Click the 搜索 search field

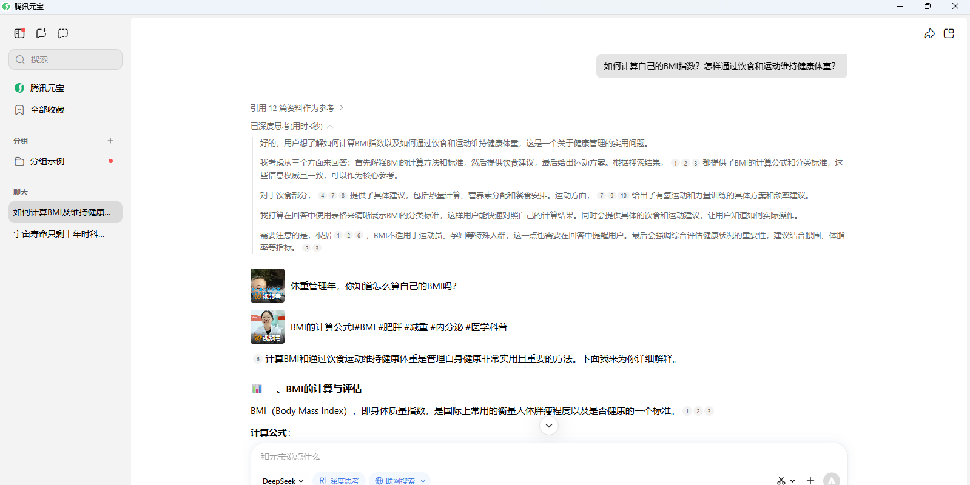[66, 59]
